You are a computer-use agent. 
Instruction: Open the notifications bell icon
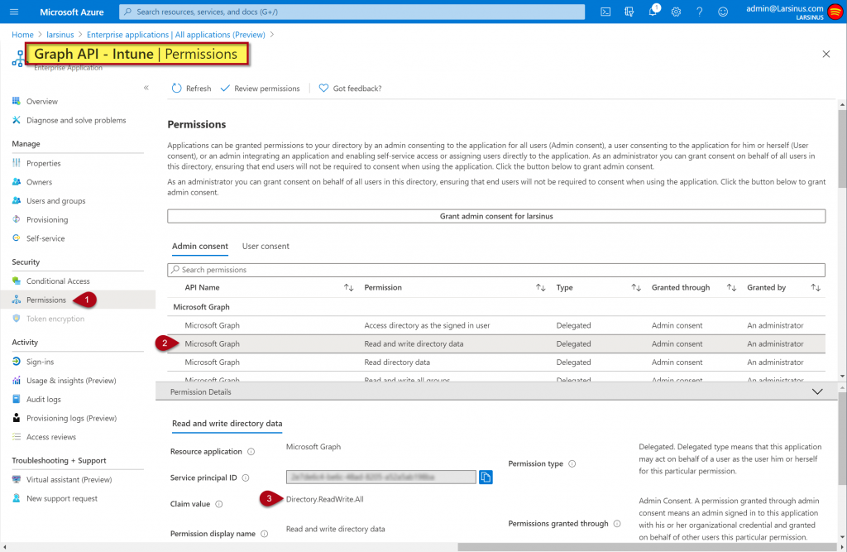[x=653, y=12]
